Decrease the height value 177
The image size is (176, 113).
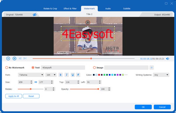pos(52,83)
